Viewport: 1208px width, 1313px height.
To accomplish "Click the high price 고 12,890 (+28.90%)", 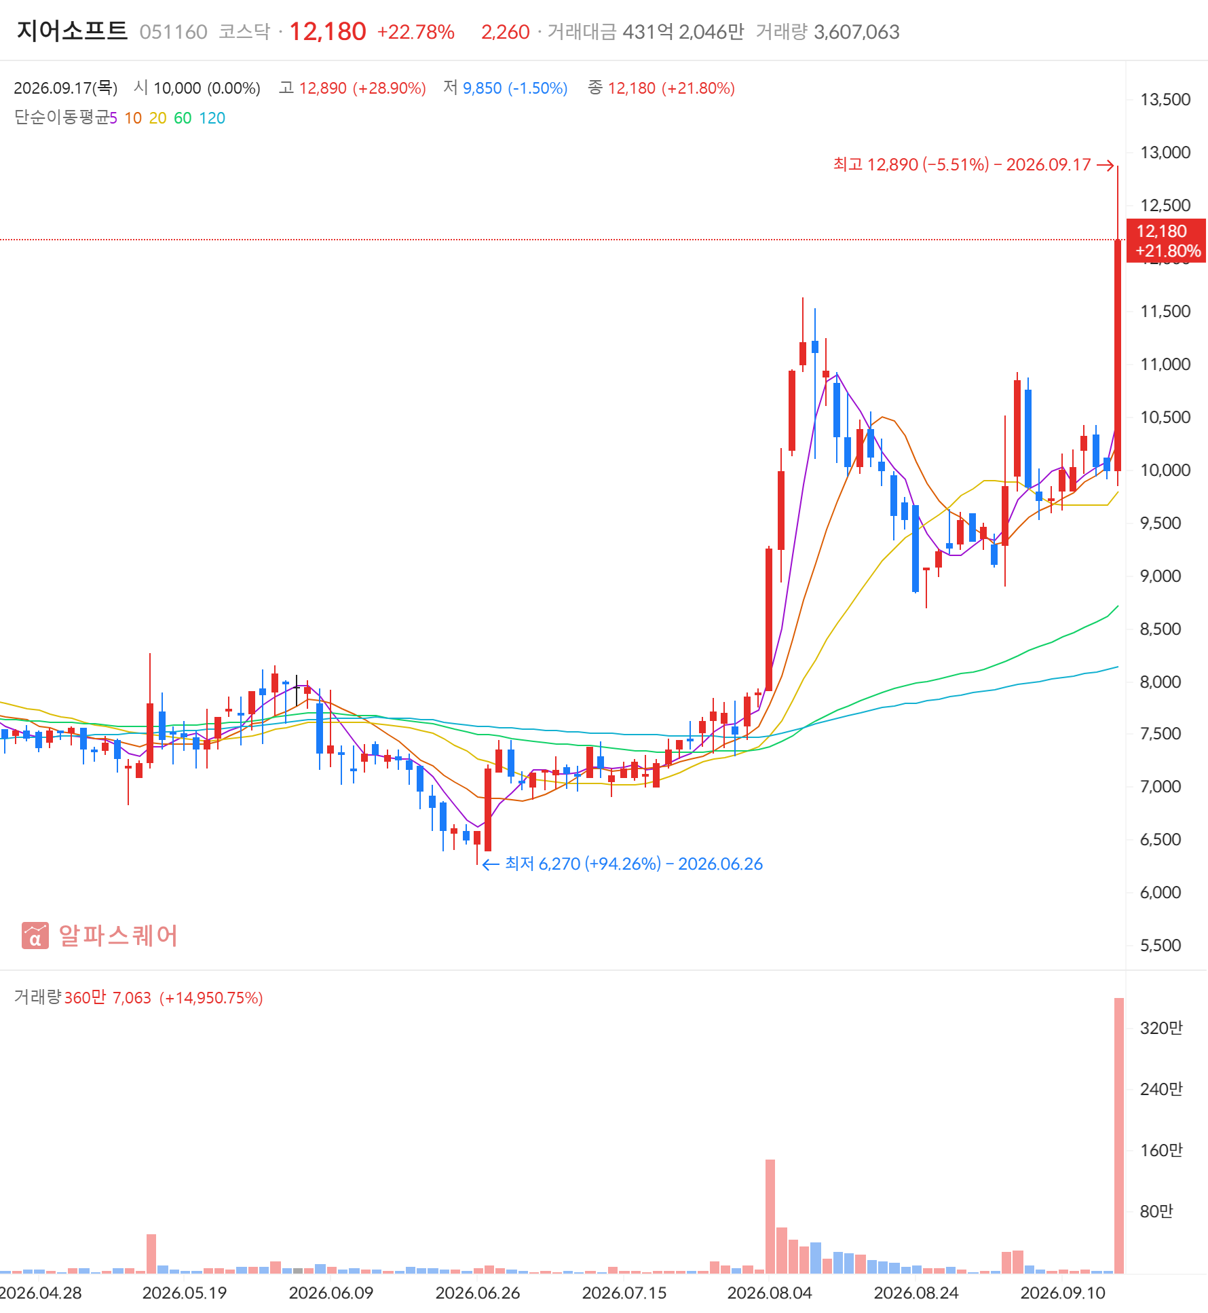I will [x=352, y=88].
